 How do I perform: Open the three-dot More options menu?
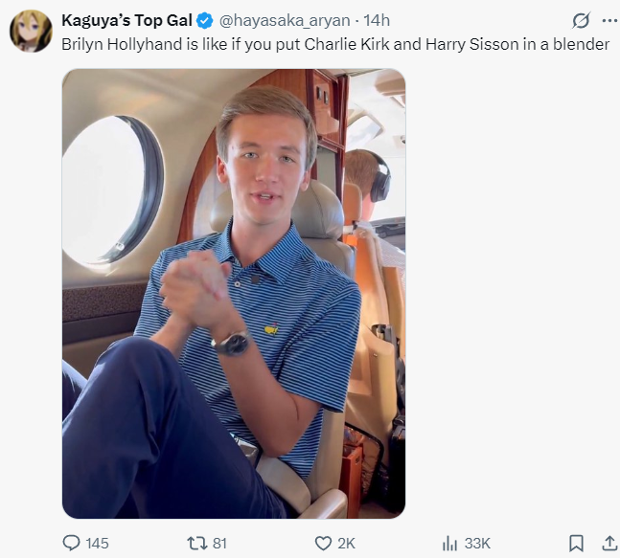tap(609, 20)
